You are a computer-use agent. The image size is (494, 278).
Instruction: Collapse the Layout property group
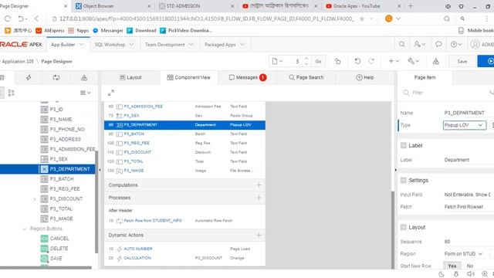click(x=403, y=227)
